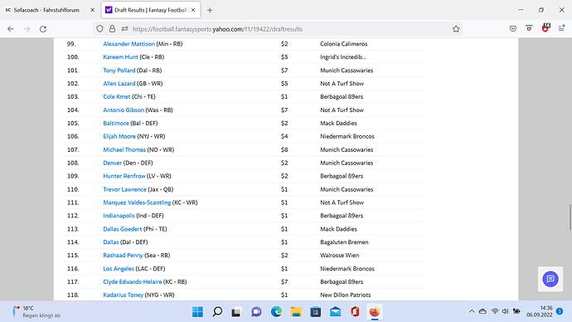This screenshot has height=322, width=572.
Task: Open the Teams Chat taskbar icon
Action: [x=256, y=312]
